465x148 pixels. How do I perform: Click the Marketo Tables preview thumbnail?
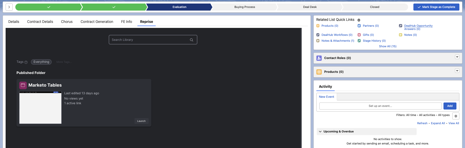tap(40, 107)
